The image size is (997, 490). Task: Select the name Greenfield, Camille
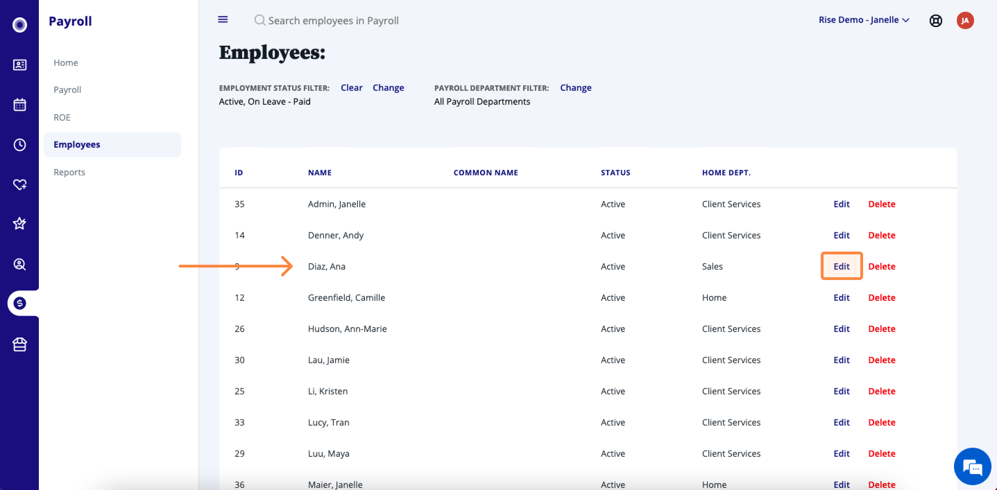[347, 298]
